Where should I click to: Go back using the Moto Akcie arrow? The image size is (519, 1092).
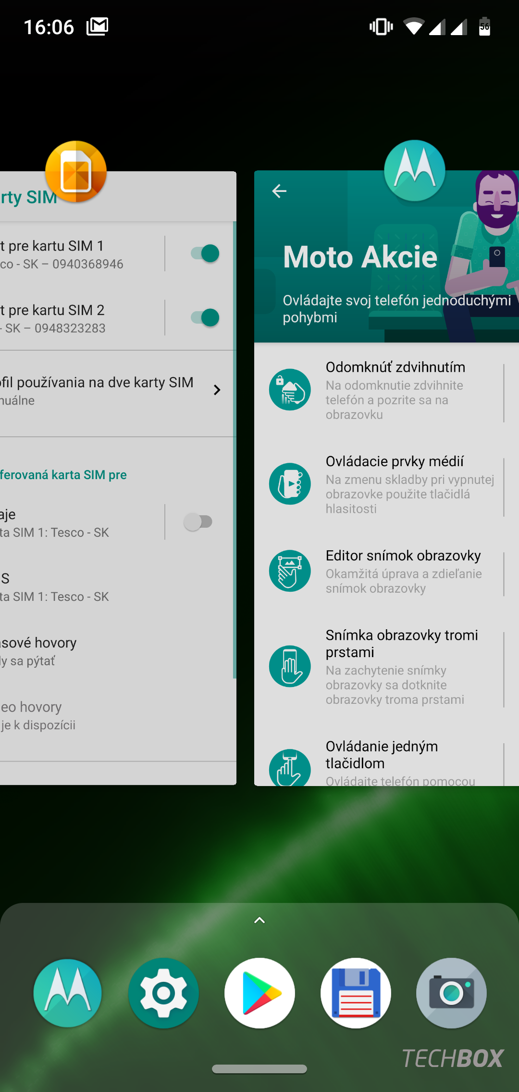pos(279,191)
